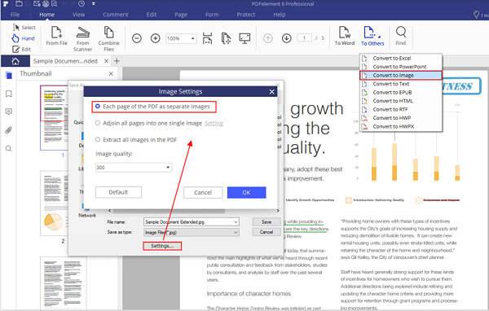Click the OK button in Image Settings

pyautogui.click(x=246, y=193)
